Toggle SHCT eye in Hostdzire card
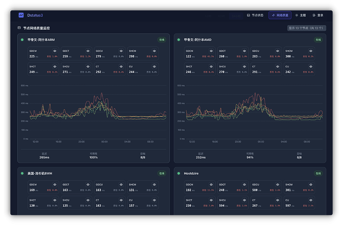Viewport: 343px width, 225px height. 211,200
